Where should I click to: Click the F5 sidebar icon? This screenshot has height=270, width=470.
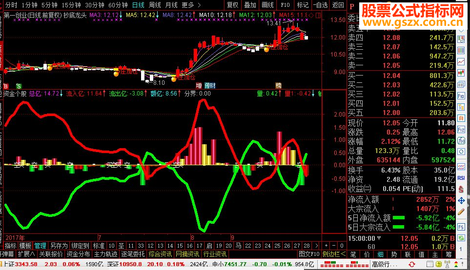tap(461, 227)
